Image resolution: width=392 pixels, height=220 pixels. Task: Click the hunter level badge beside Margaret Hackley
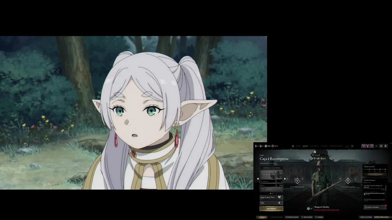click(308, 208)
